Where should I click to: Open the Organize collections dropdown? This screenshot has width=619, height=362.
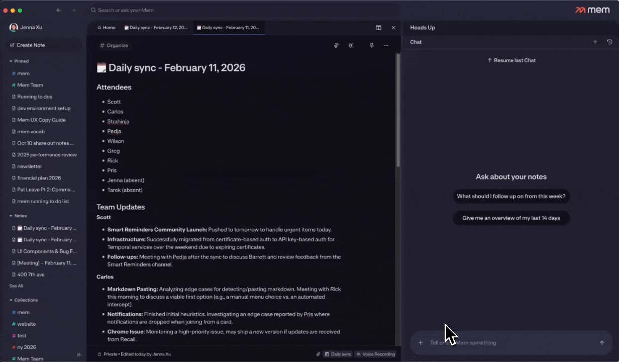pyautogui.click(x=114, y=45)
